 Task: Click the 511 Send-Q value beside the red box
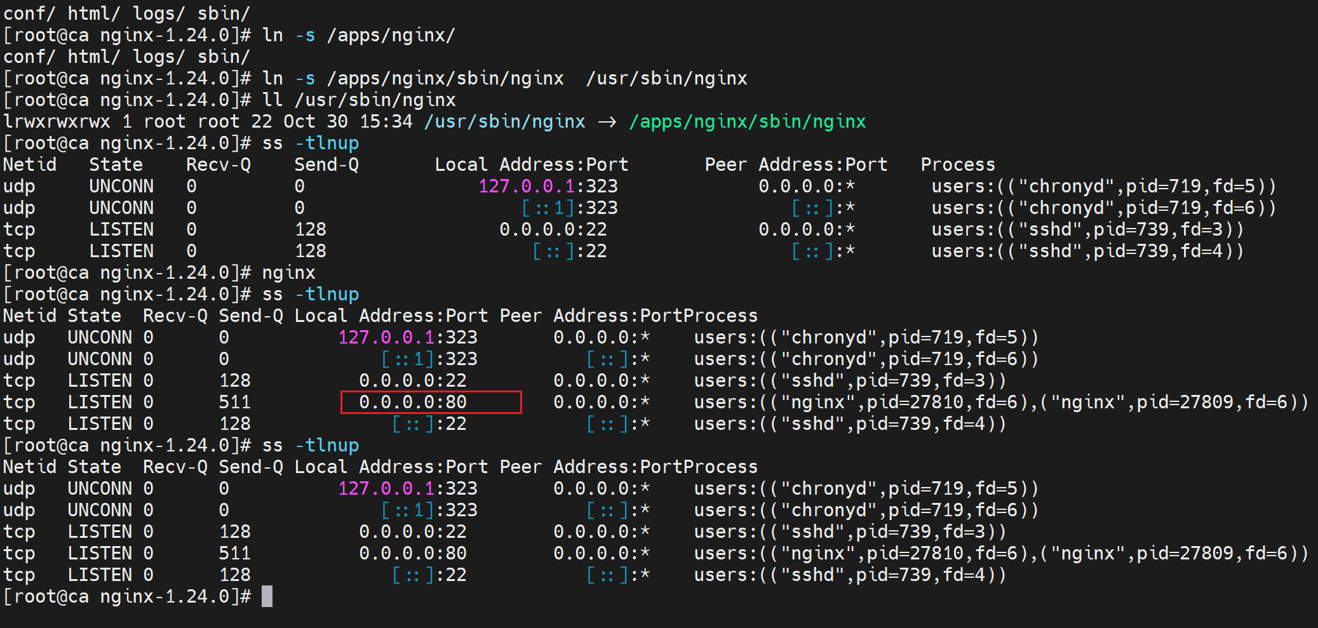[234, 402]
